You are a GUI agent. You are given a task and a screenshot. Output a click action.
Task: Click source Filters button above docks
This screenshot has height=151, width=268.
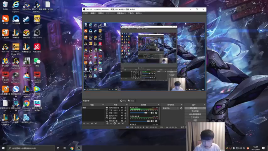[131, 101]
